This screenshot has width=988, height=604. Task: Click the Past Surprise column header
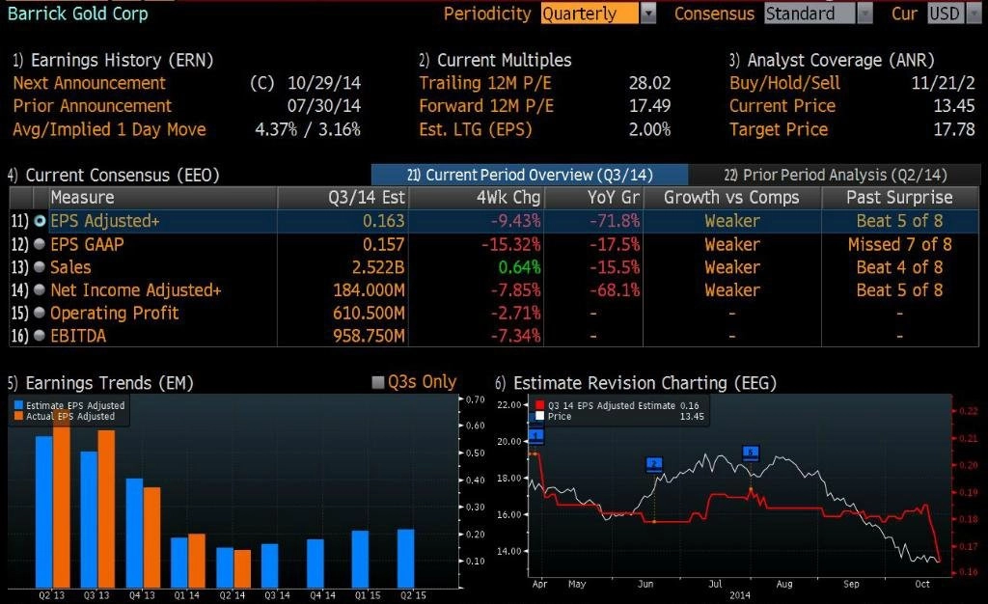[899, 197]
